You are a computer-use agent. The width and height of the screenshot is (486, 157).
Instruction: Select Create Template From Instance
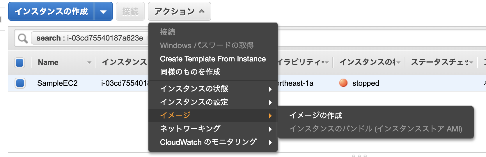212,59
